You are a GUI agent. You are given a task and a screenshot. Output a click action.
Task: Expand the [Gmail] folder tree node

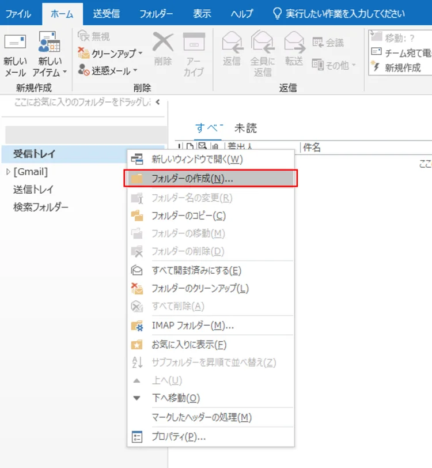[x=8, y=172]
